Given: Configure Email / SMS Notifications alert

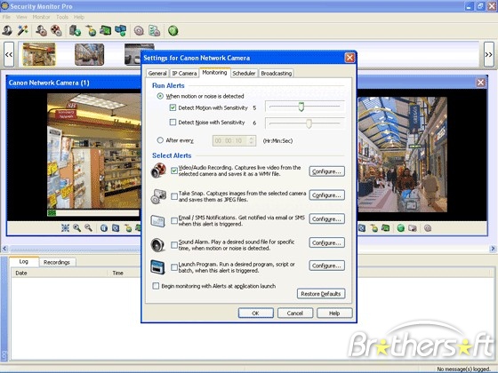Looking at the screenshot, I should [327, 218].
